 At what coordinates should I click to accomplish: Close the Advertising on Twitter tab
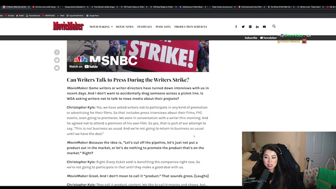(x=205, y=7)
